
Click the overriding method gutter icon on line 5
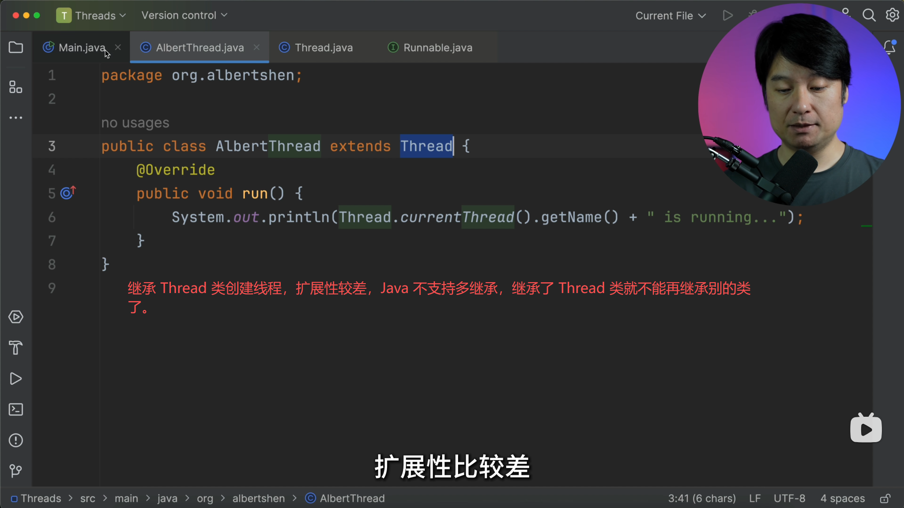(68, 193)
